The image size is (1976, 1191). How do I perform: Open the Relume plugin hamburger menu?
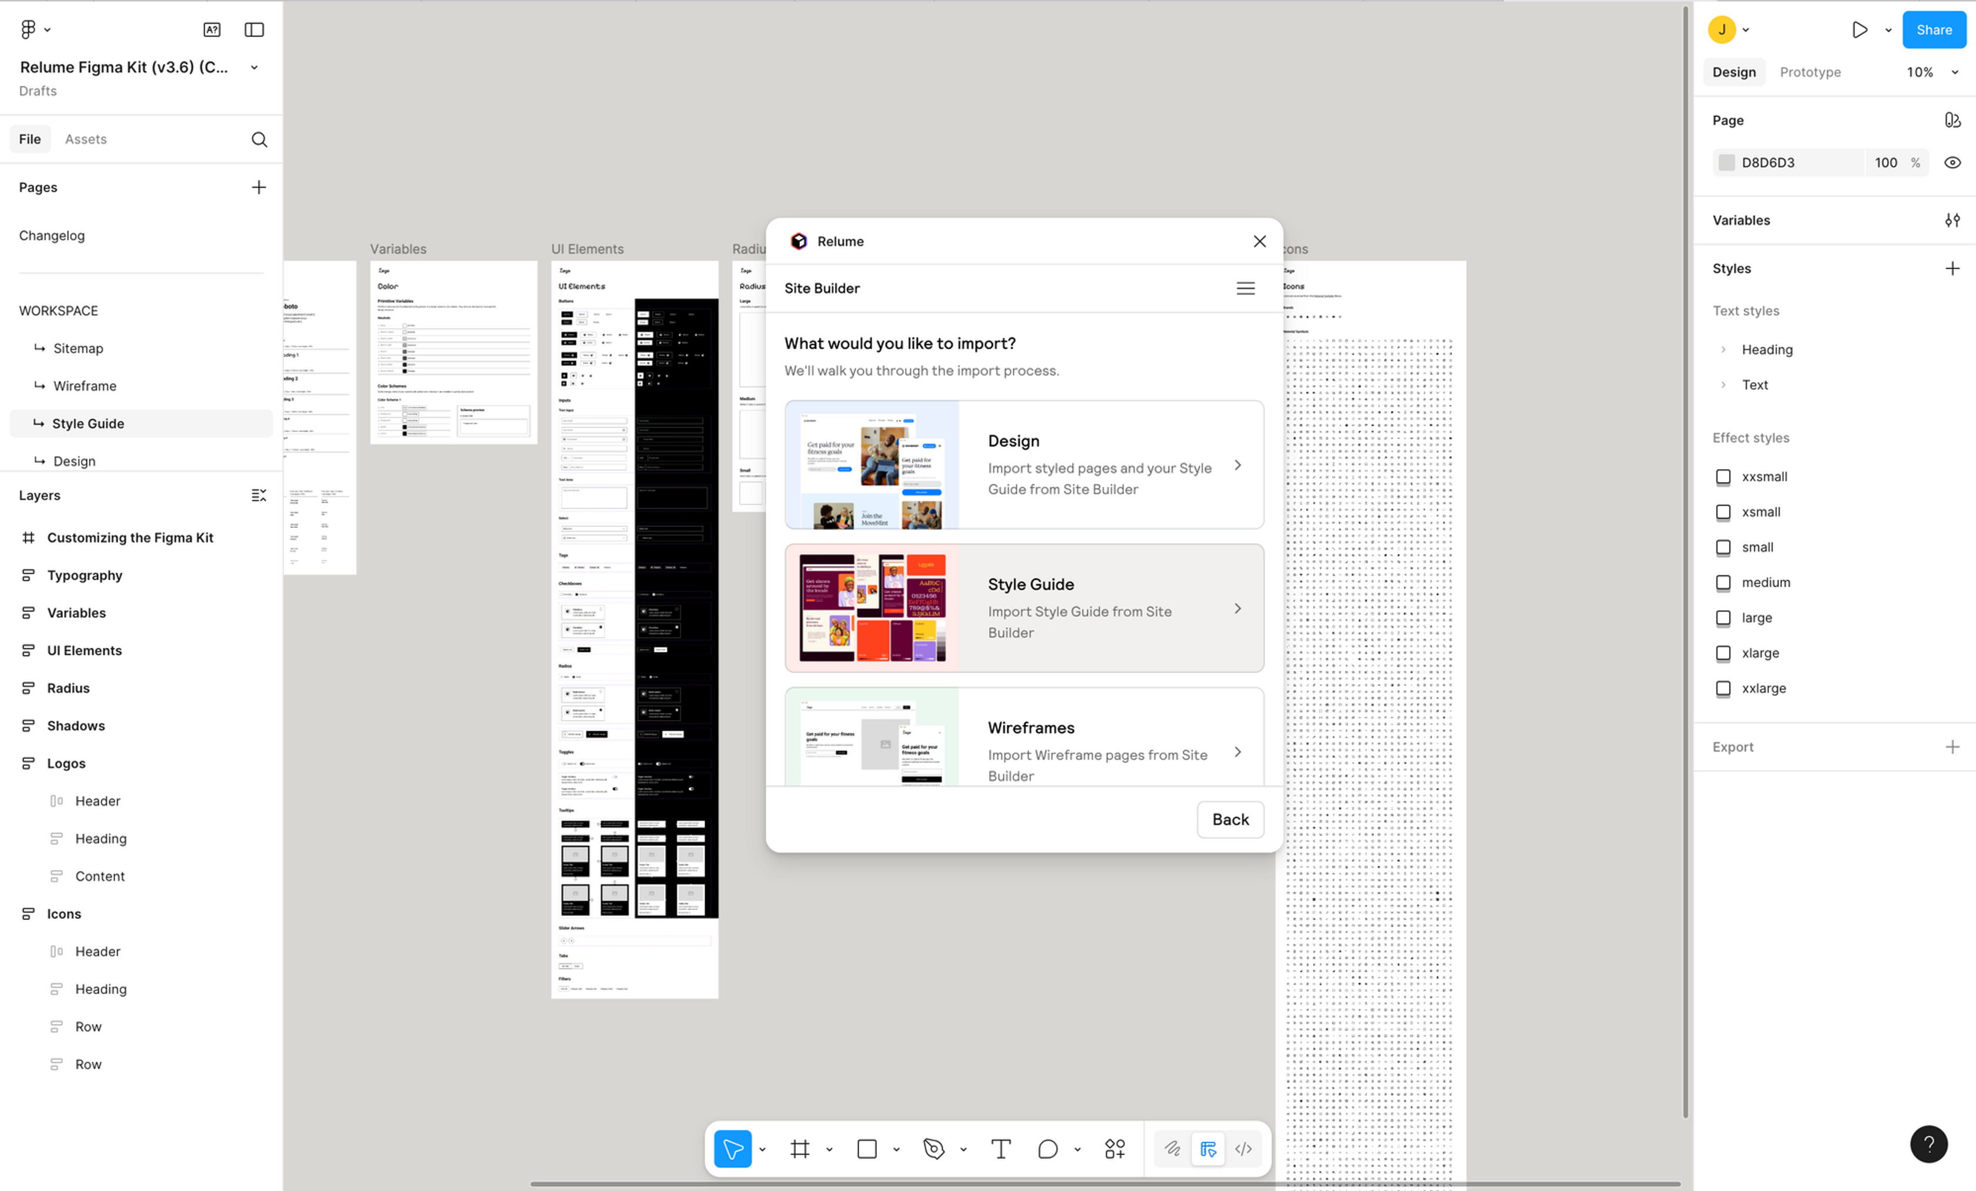pos(1246,289)
